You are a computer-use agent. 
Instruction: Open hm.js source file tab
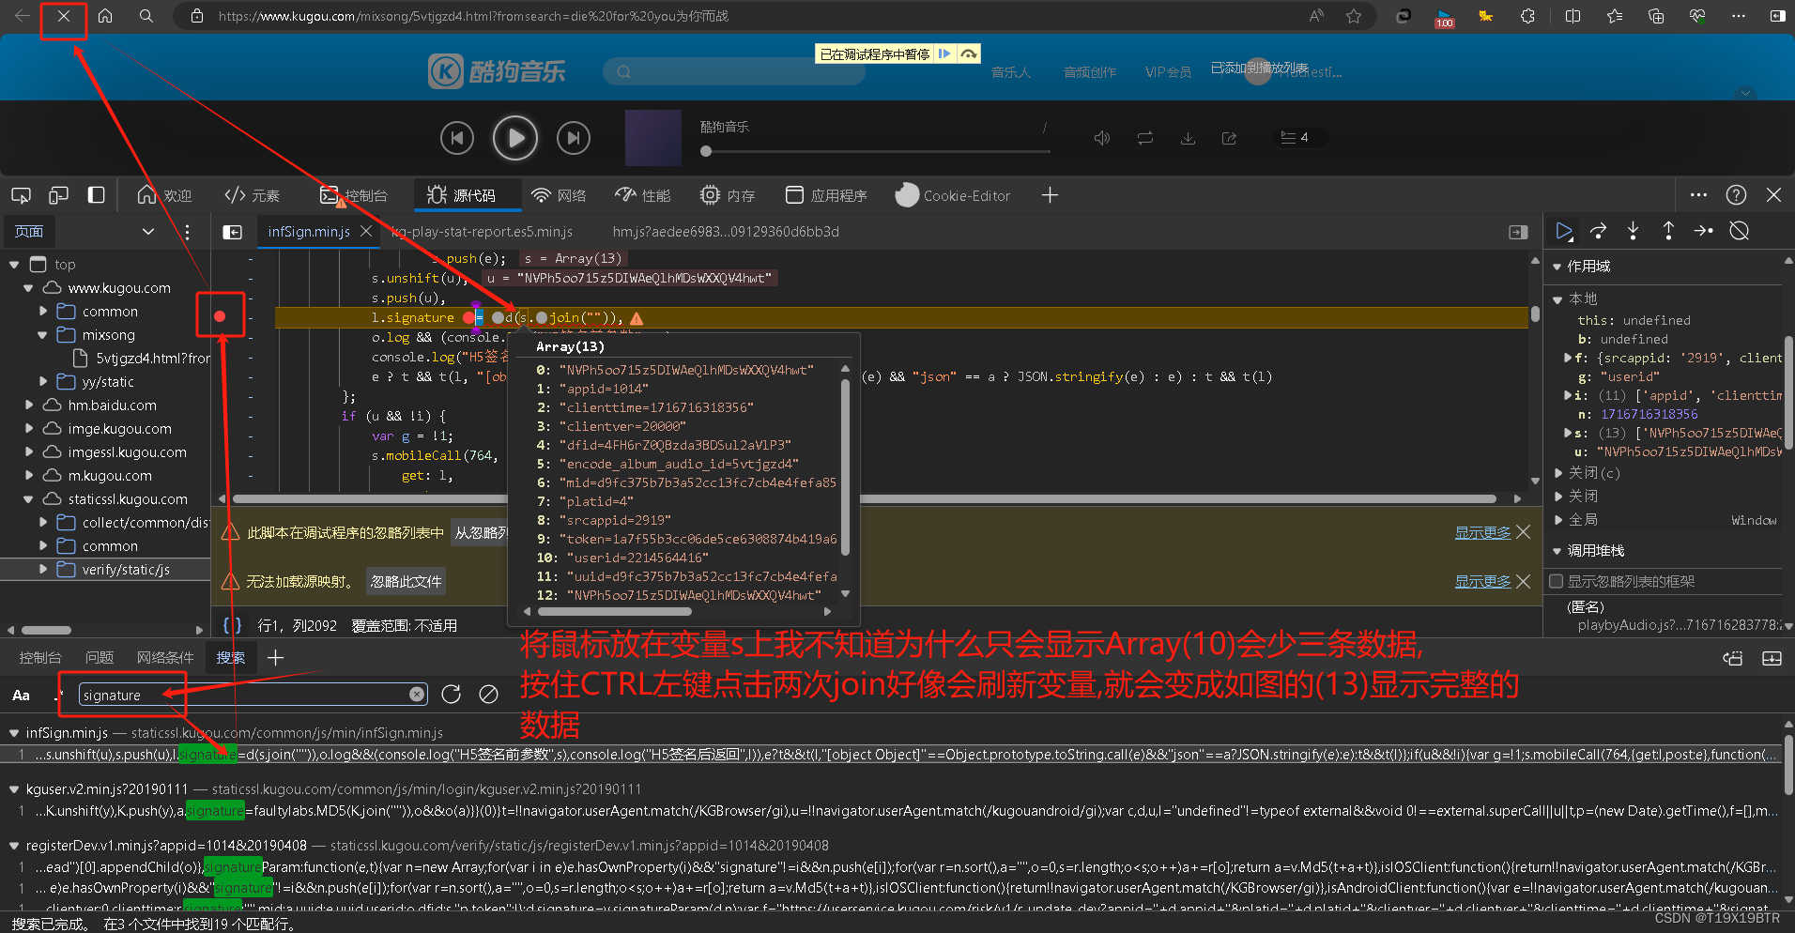pos(726,232)
